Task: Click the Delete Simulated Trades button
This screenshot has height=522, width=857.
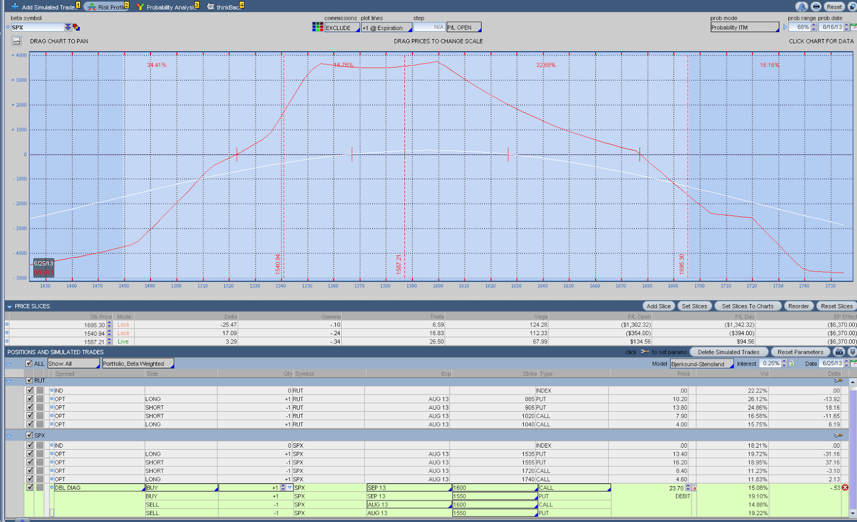Action: click(728, 352)
